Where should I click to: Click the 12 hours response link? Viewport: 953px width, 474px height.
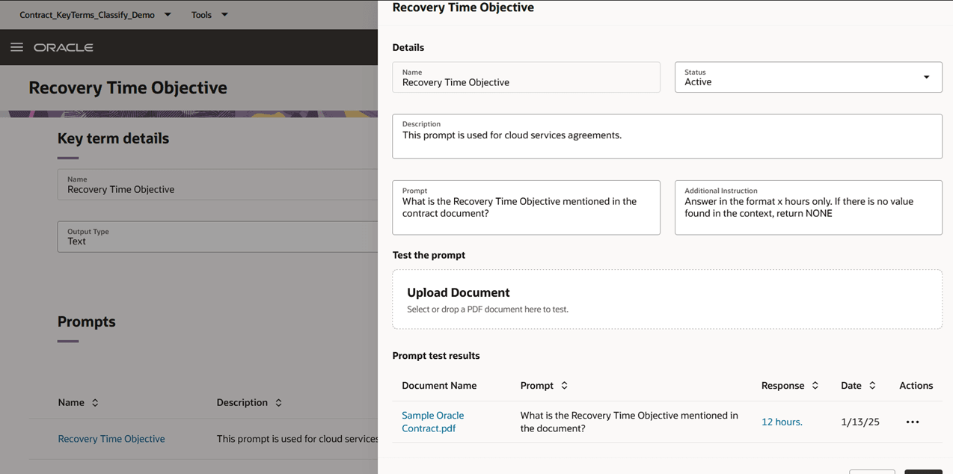click(782, 422)
